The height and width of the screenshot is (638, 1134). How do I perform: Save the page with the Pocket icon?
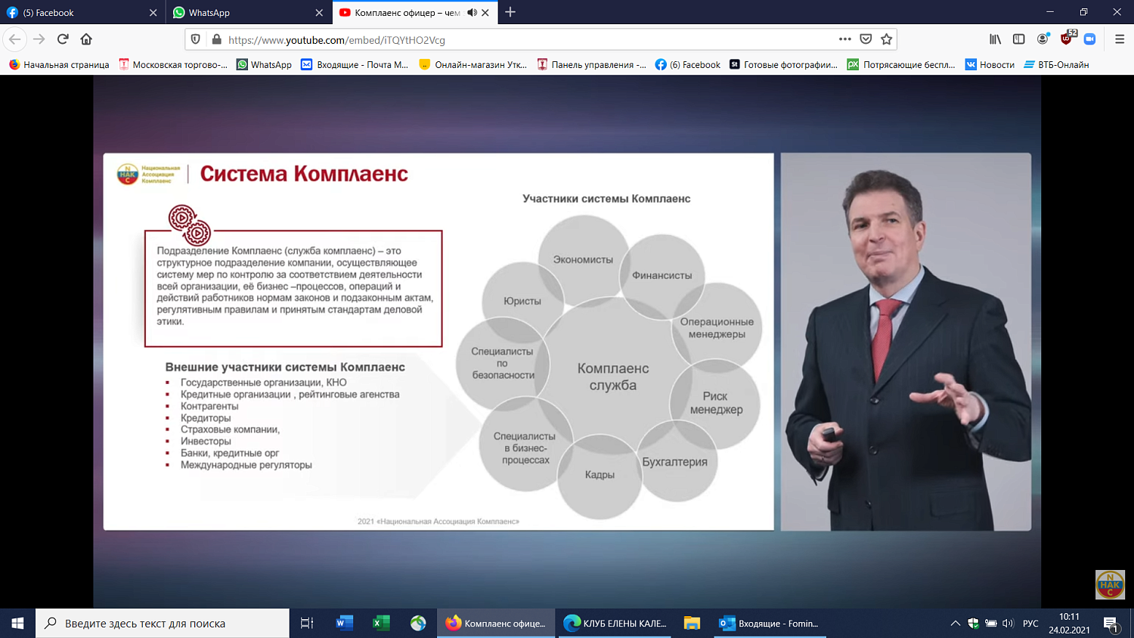point(866,39)
